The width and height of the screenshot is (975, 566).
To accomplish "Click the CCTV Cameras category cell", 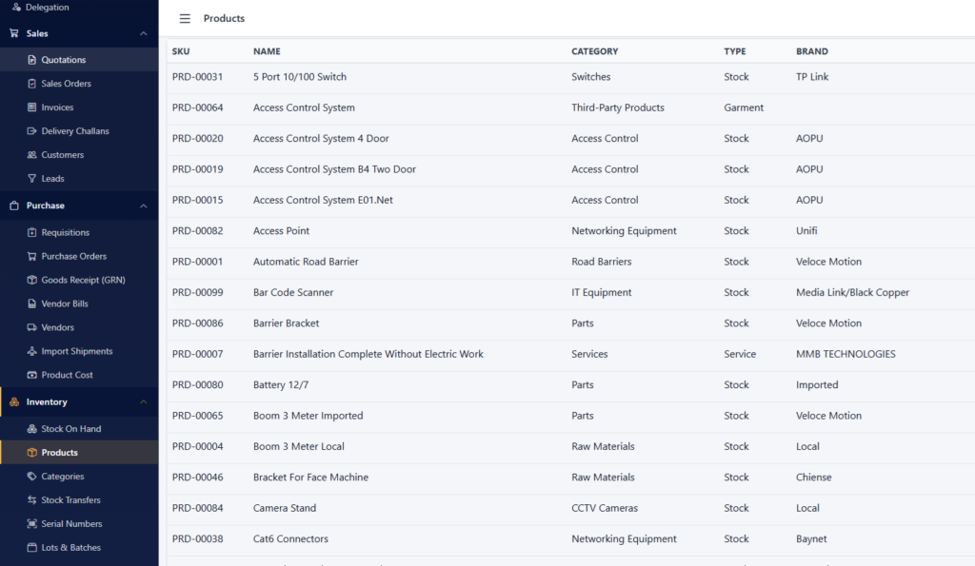I will (605, 508).
